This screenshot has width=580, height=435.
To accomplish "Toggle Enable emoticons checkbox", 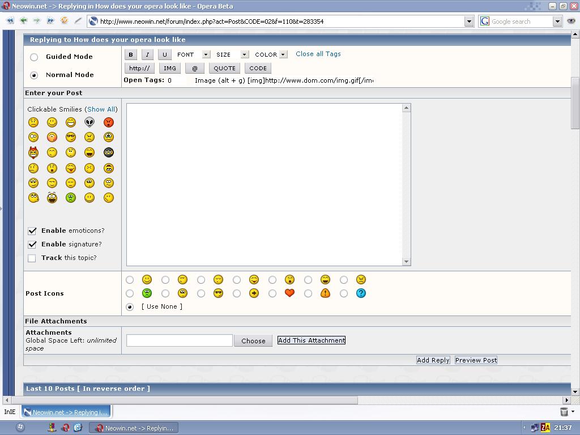I will point(32,231).
